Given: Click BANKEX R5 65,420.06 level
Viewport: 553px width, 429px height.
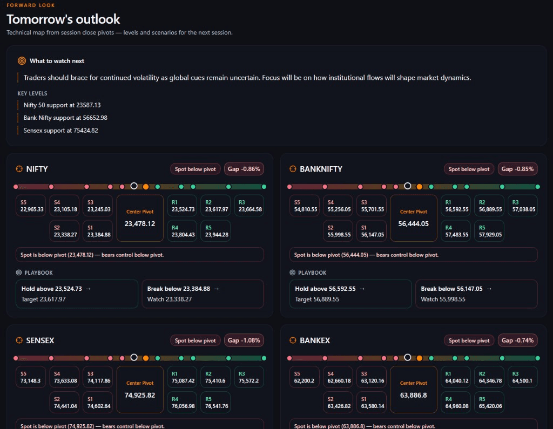Looking at the screenshot, I should (x=489, y=402).
